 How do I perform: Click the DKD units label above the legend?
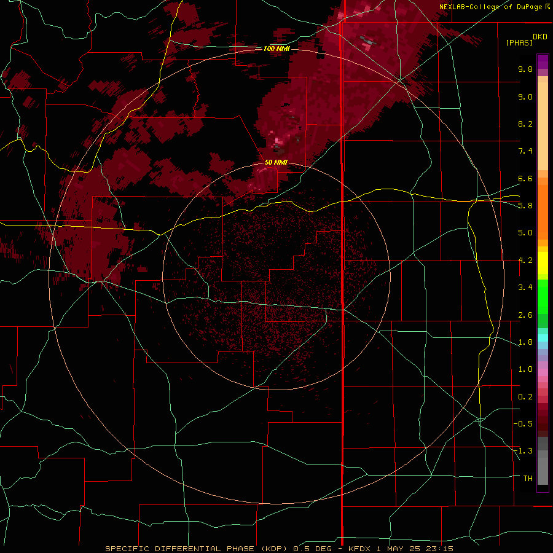pyautogui.click(x=540, y=37)
